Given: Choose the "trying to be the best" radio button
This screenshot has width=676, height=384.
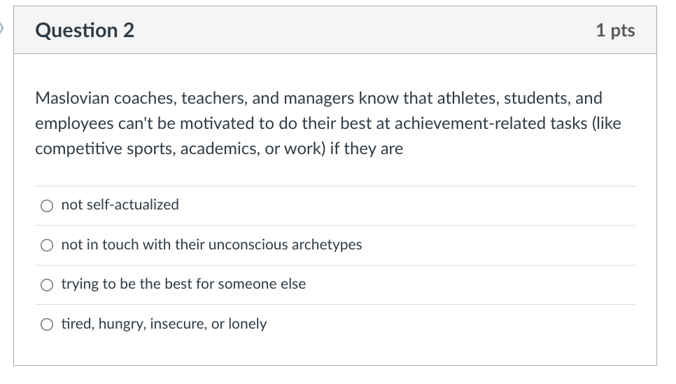Looking at the screenshot, I should pyautogui.click(x=47, y=285).
